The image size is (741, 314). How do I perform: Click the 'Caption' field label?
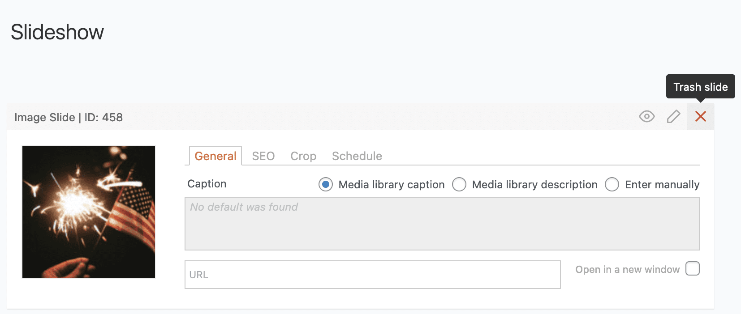click(x=207, y=184)
